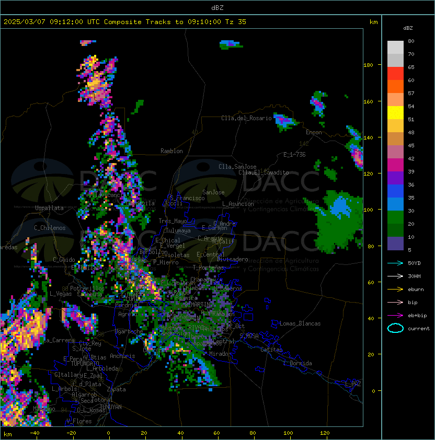Screen dimensions: 435x440
Task: Pick the salmon 54–57 dBZ swatch
Action: click(x=395, y=100)
